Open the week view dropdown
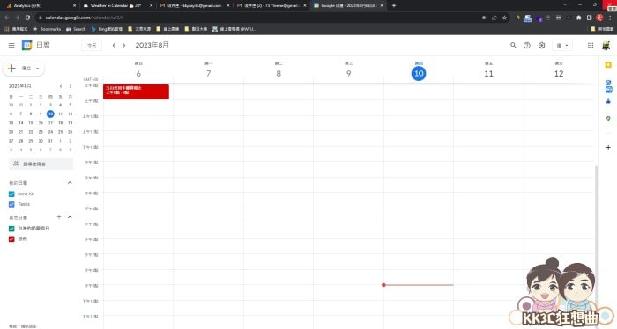 [x=562, y=45]
